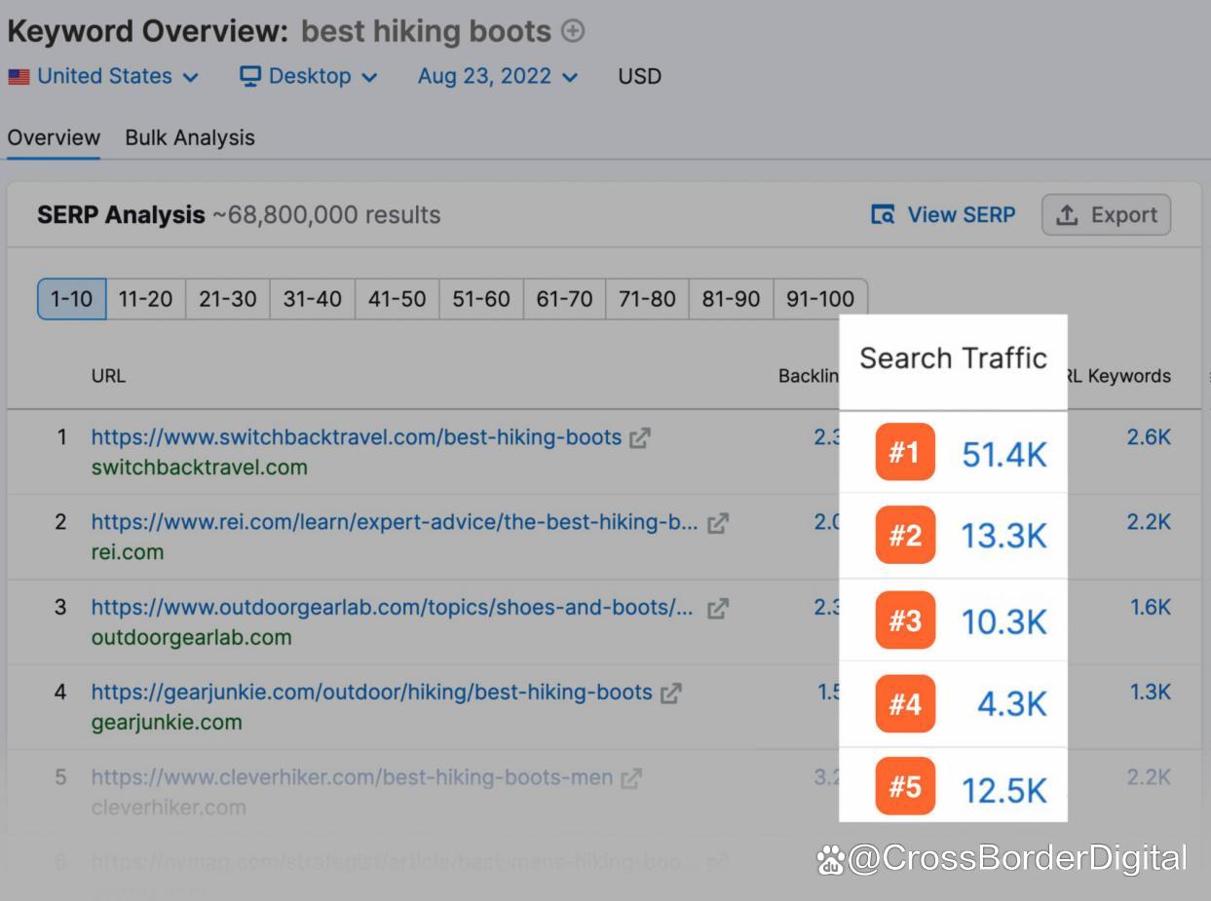The height and width of the screenshot is (901, 1211).
Task: Click the 51.4K search traffic value
Action: pyautogui.click(x=1003, y=454)
